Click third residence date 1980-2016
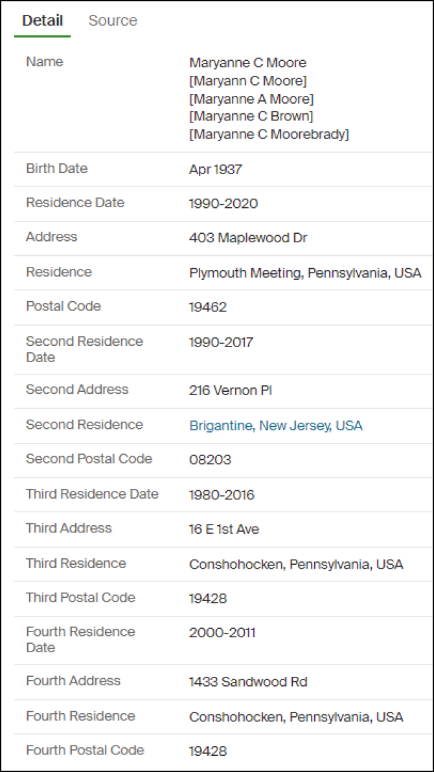Screen dimensions: 434x772 click(x=222, y=495)
